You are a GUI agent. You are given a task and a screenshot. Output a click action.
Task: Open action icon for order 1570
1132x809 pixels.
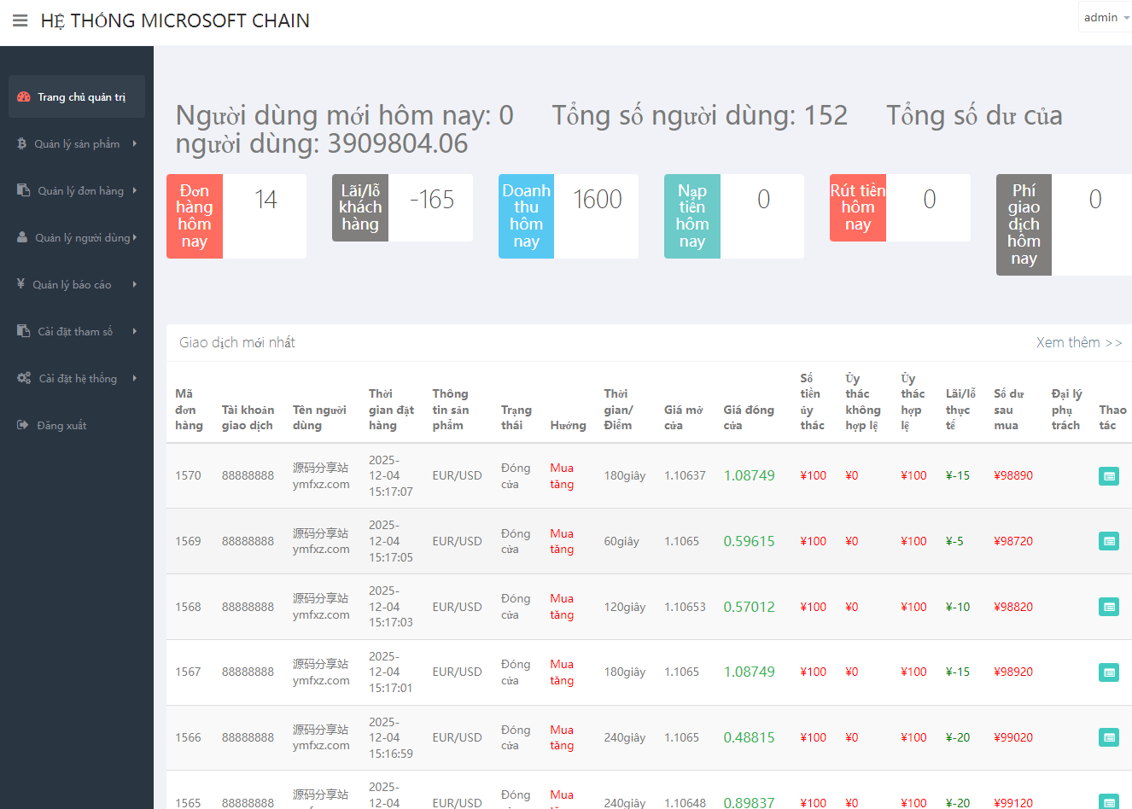(x=1108, y=476)
